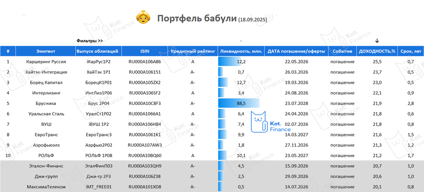This screenshot has height=192, width=424.
Task: Click the sort arrow above ДОХОДНОСТЬ column
Action: point(377,41)
